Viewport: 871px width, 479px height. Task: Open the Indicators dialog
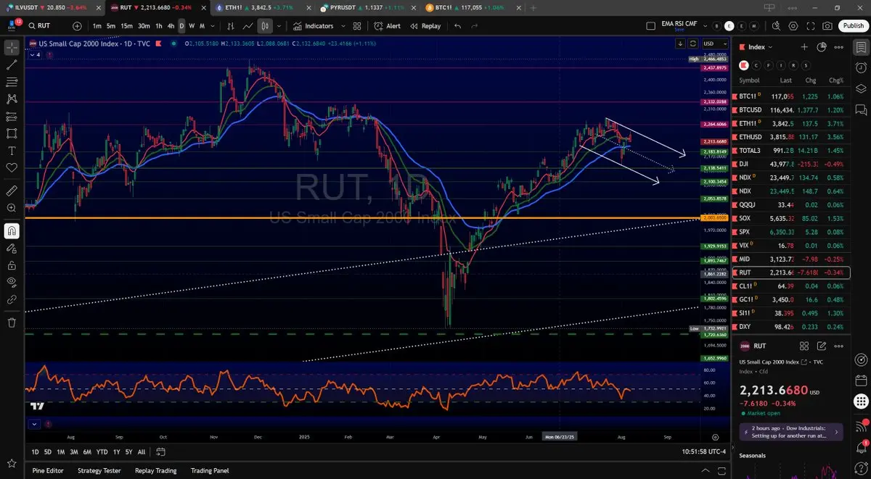click(314, 26)
